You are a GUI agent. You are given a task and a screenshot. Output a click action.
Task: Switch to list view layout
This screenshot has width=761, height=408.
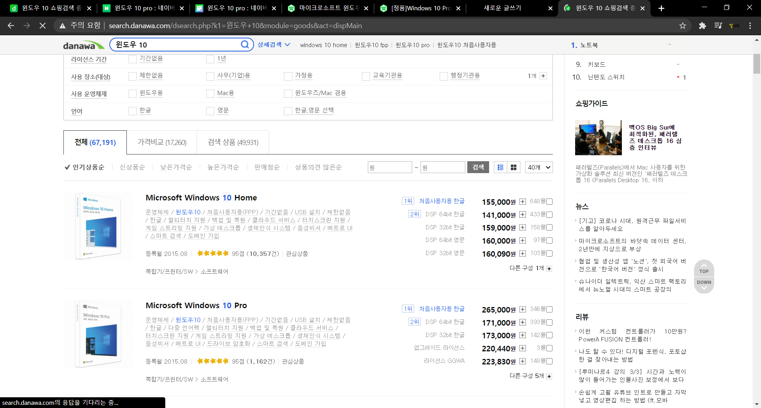(x=501, y=167)
